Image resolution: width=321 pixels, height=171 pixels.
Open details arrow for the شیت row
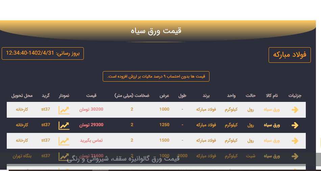click(x=295, y=156)
